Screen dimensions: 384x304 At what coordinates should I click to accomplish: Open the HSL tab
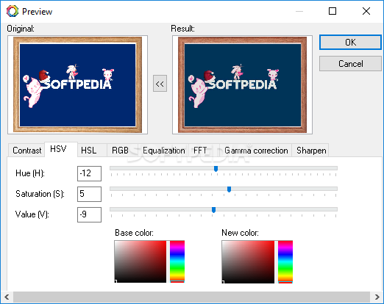92,151
